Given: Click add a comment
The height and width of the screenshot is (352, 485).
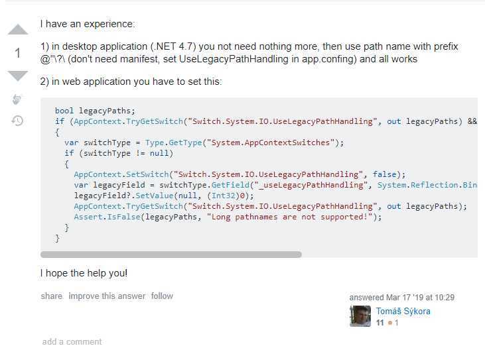Looking at the screenshot, I should (x=72, y=342).
